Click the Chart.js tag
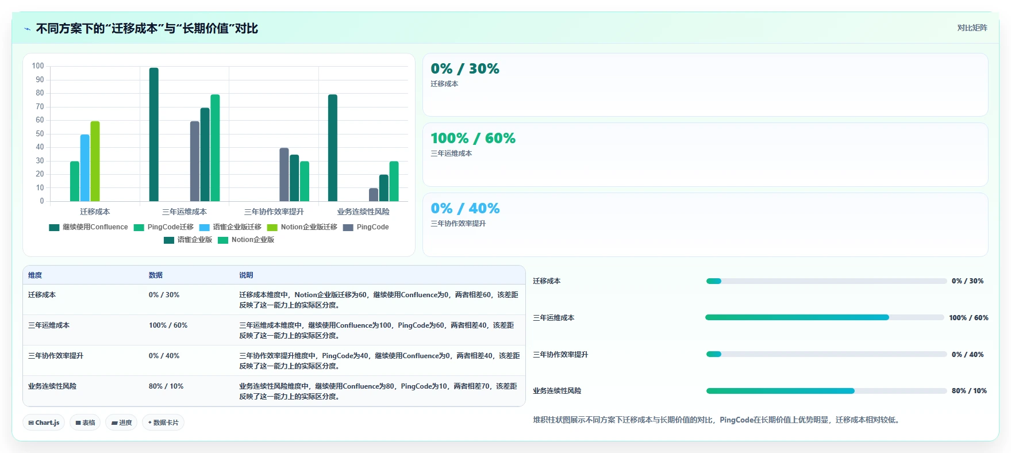This screenshot has height=453, width=1011. click(x=44, y=423)
